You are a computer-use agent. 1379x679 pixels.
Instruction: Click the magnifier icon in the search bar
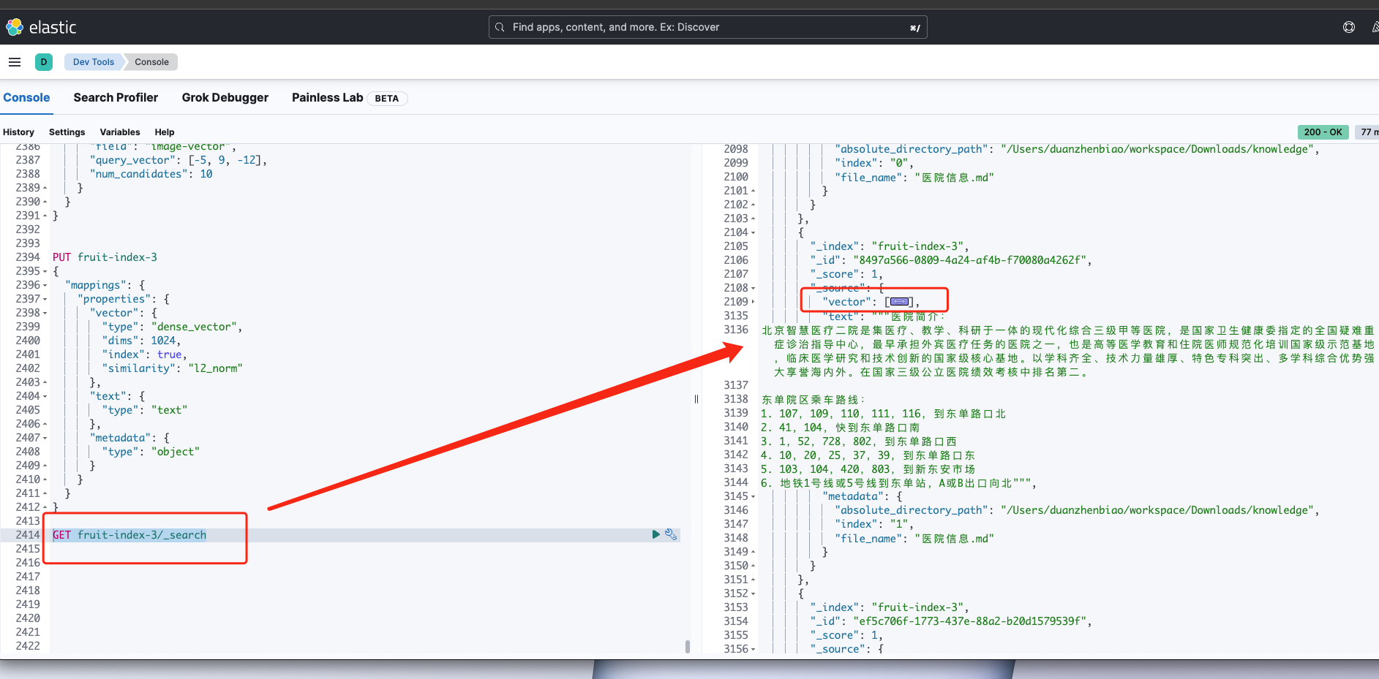(500, 27)
